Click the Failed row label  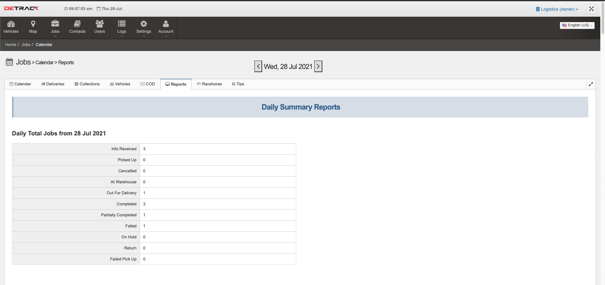coord(131,226)
